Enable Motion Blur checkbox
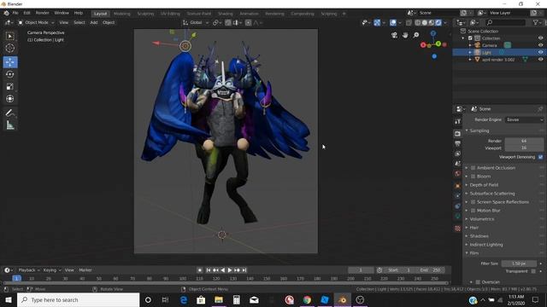Image resolution: width=547 pixels, height=307 pixels. click(x=473, y=211)
